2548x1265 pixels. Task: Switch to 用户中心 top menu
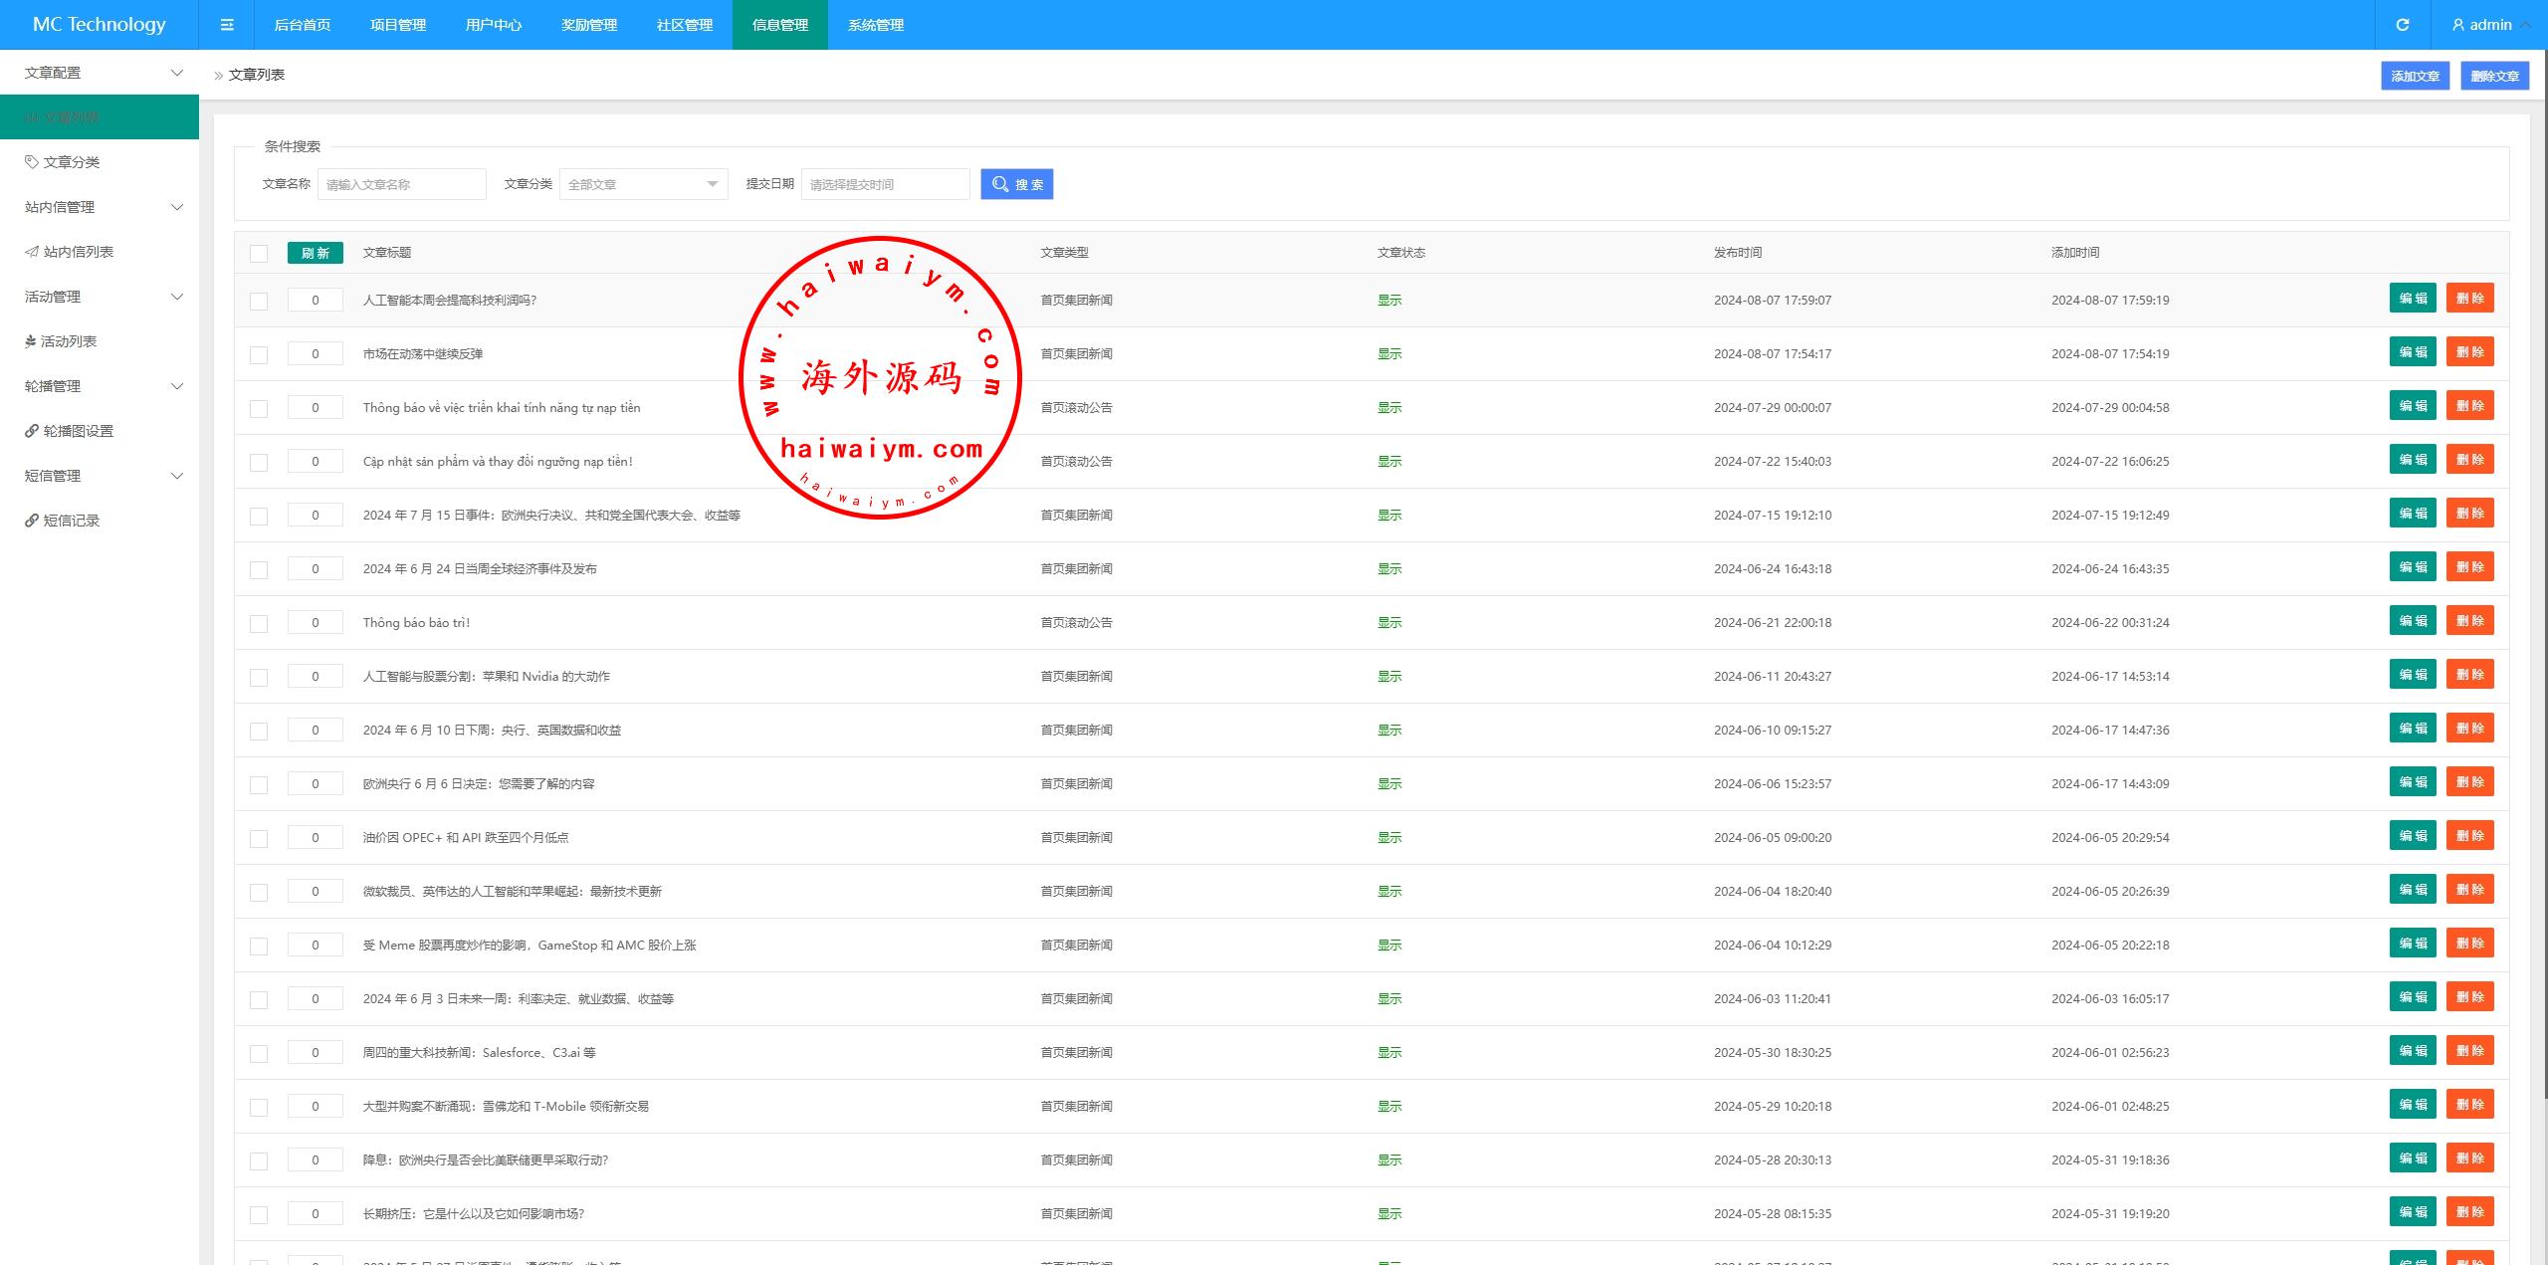coord(493,25)
